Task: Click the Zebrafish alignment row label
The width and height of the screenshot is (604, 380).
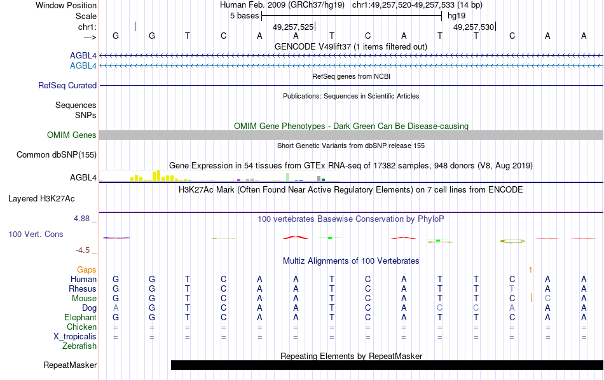Action: click(79, 346)
